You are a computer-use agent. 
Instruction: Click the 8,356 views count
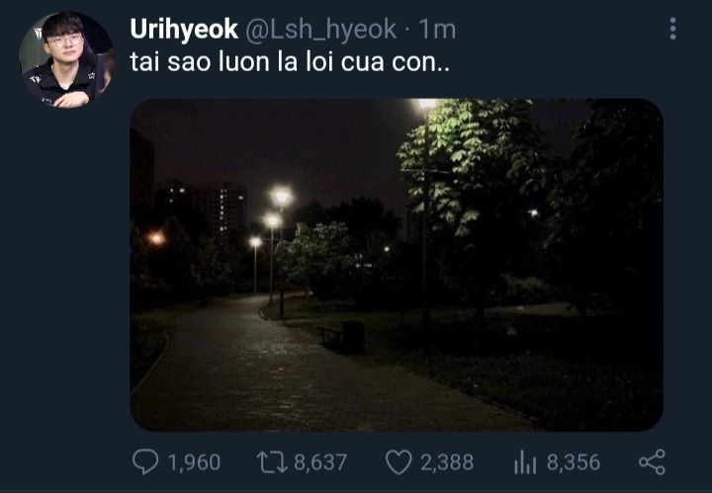coord(574,462)
